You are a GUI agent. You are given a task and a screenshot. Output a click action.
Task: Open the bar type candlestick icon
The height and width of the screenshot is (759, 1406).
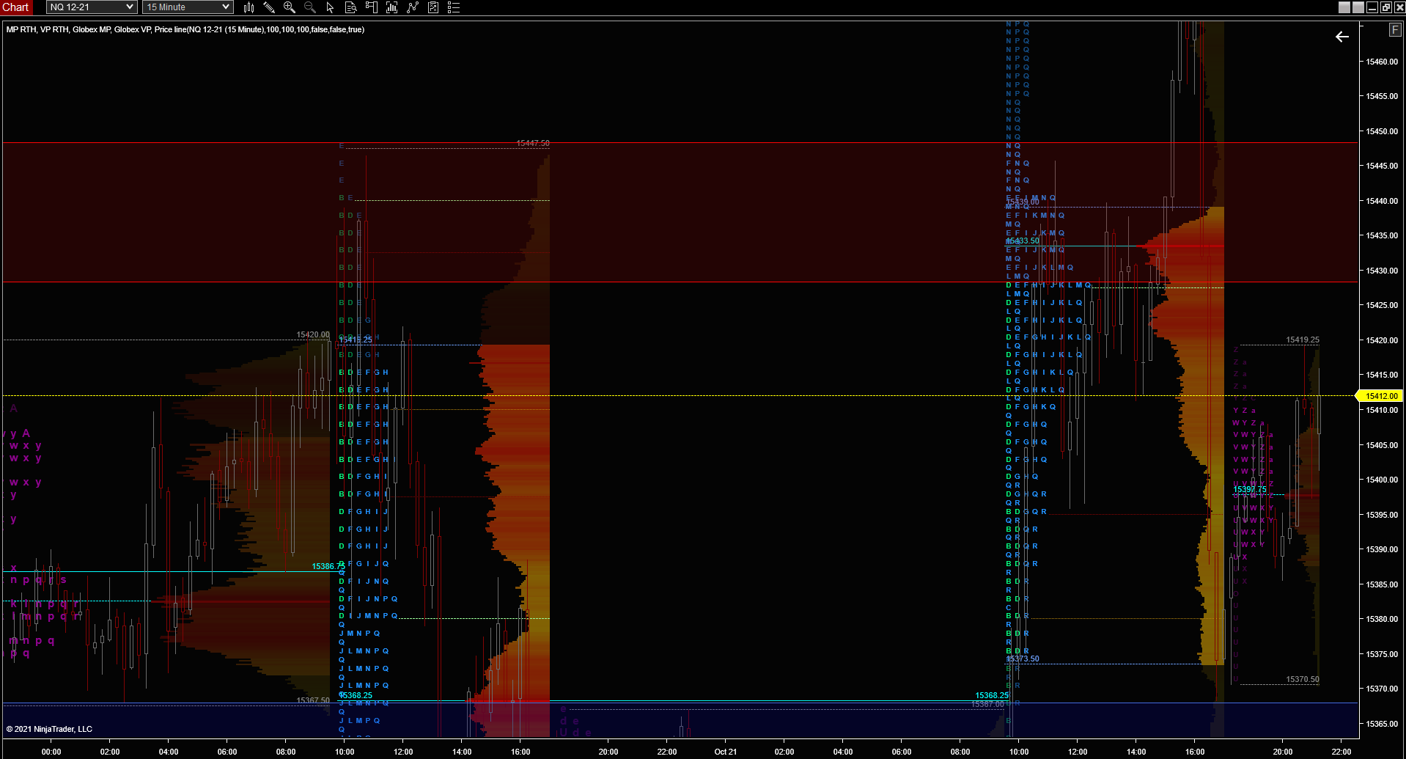click(x=249, y=7)
